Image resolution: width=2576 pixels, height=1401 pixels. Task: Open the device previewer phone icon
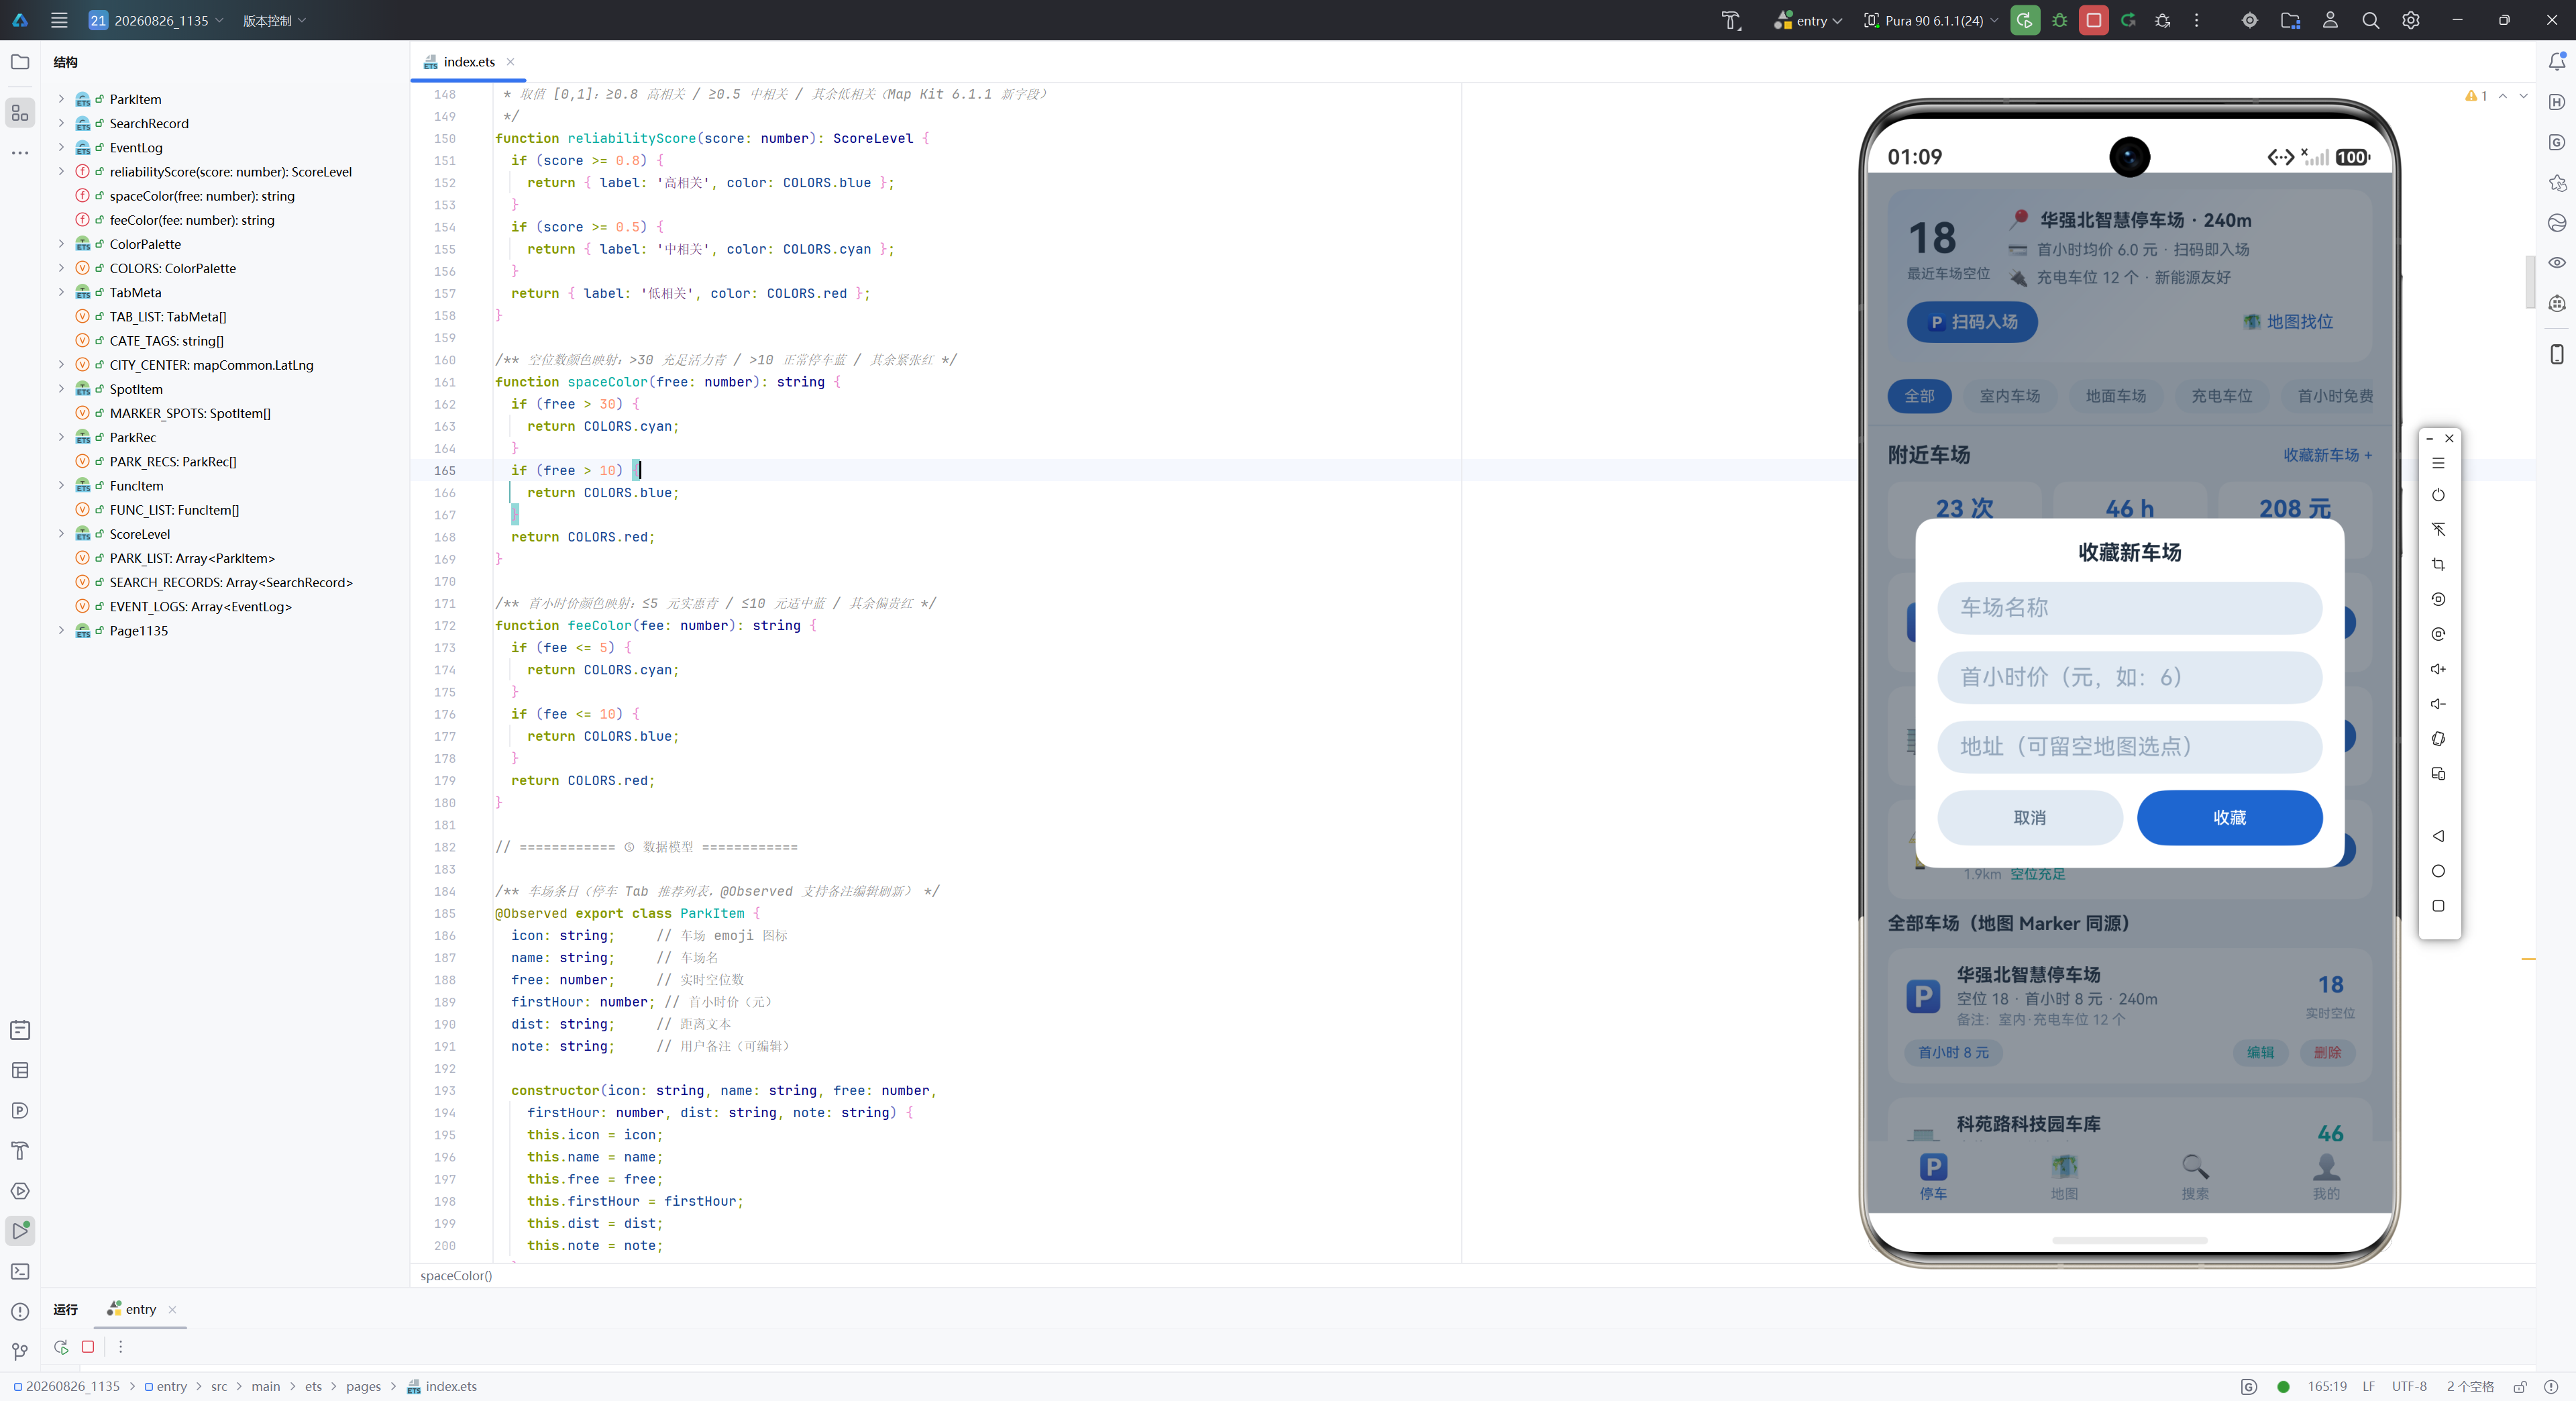pyautogui.click(x=2557, y=354)
